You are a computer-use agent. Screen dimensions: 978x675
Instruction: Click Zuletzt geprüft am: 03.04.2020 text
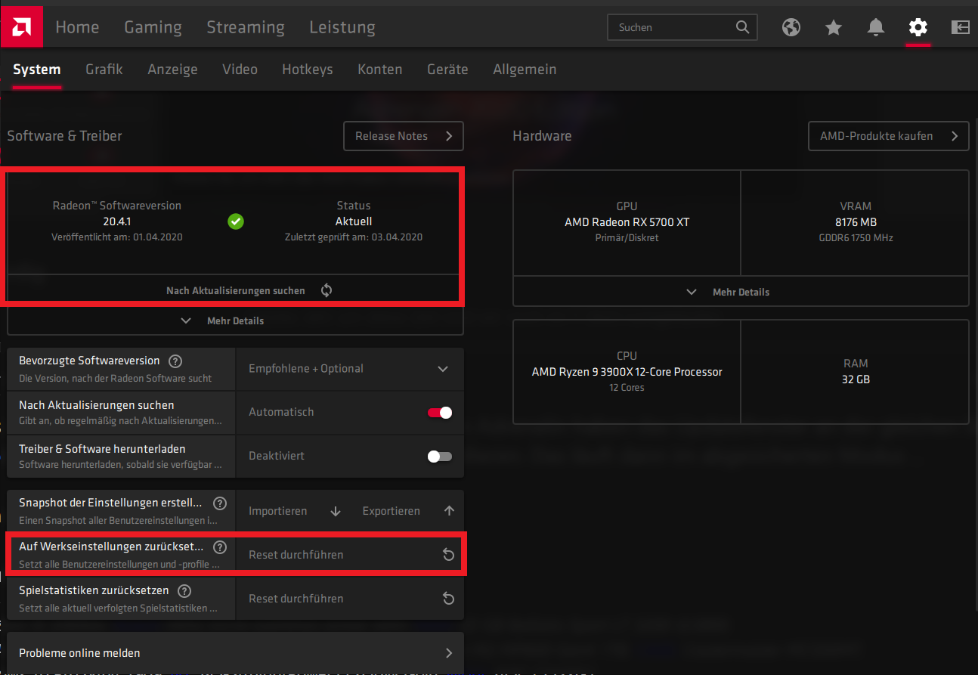tap(354, 237)
